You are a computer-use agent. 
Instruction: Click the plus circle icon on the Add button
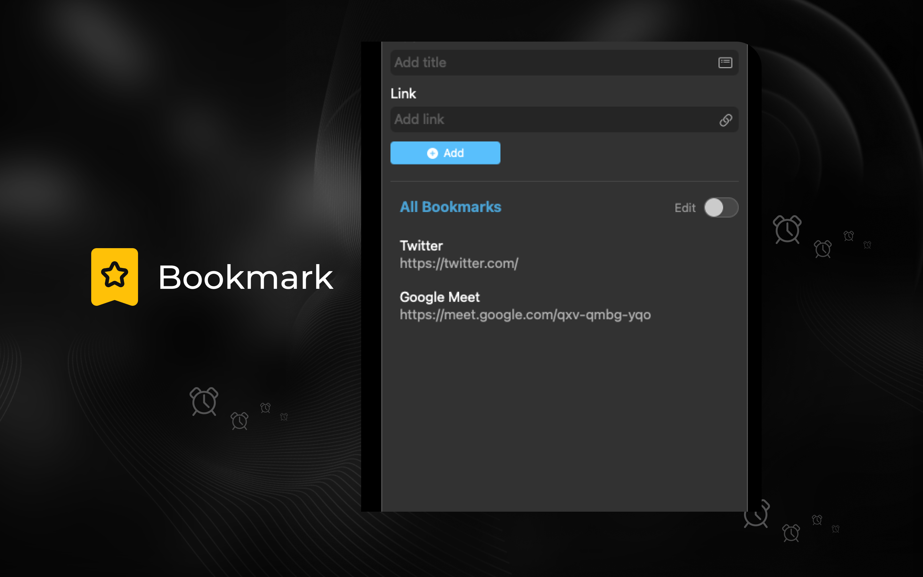[x=432, y=153]
